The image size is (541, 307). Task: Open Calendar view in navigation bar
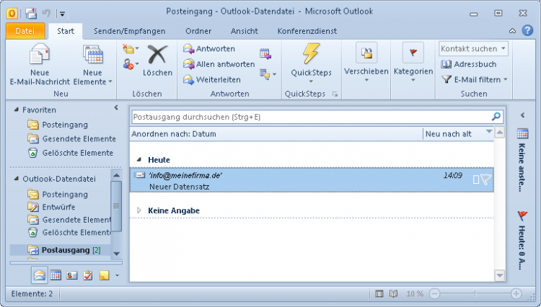coord(56,275)
